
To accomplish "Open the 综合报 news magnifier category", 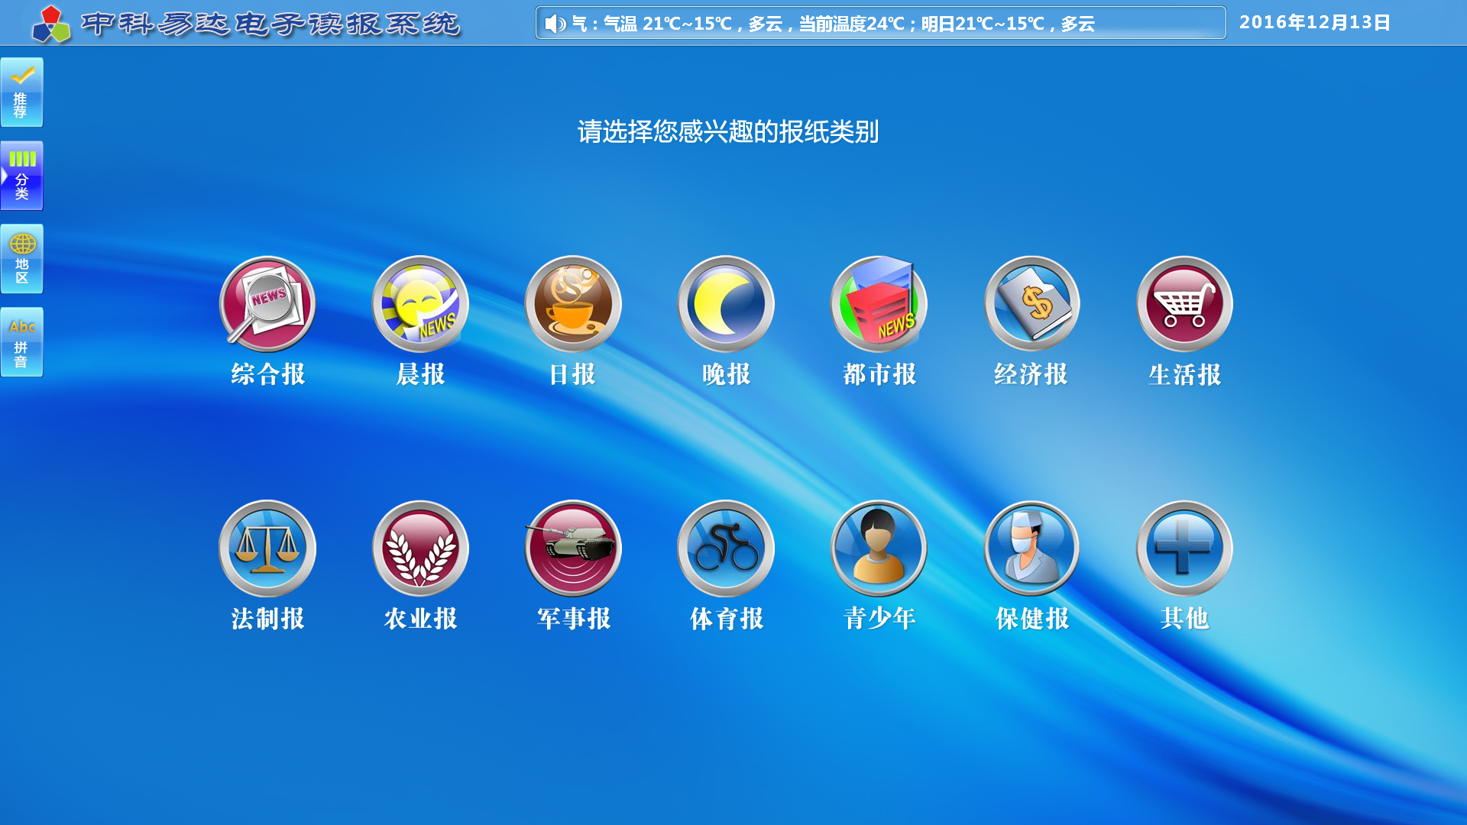I will coord(267,304).
